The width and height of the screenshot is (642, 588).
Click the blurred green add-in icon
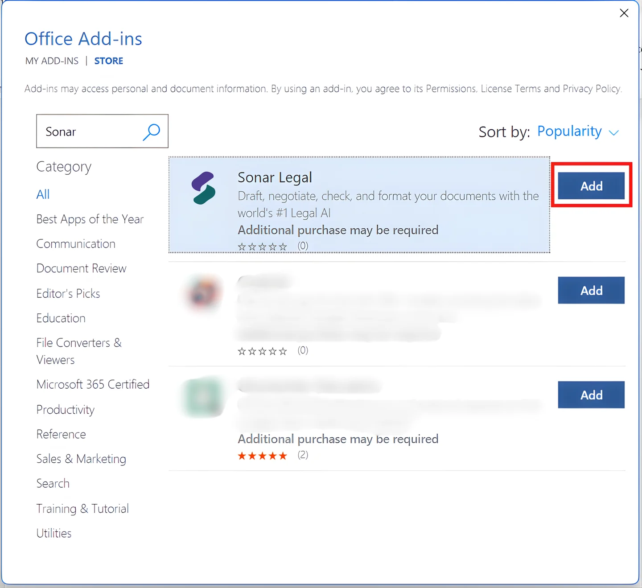pyautogui.click(x=204, y=397)
